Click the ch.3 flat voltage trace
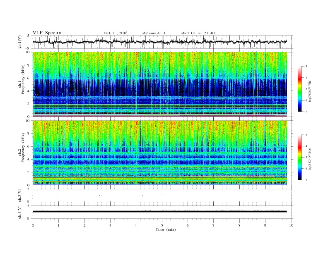 click(x=160, y=195)
